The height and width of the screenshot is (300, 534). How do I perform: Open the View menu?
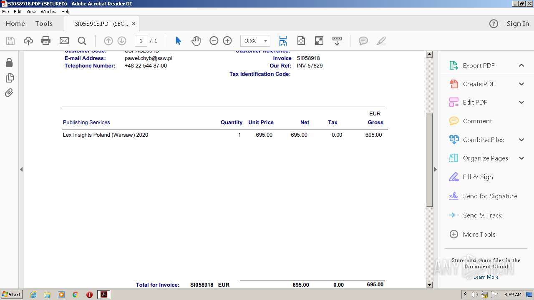(x=31, y=12)
